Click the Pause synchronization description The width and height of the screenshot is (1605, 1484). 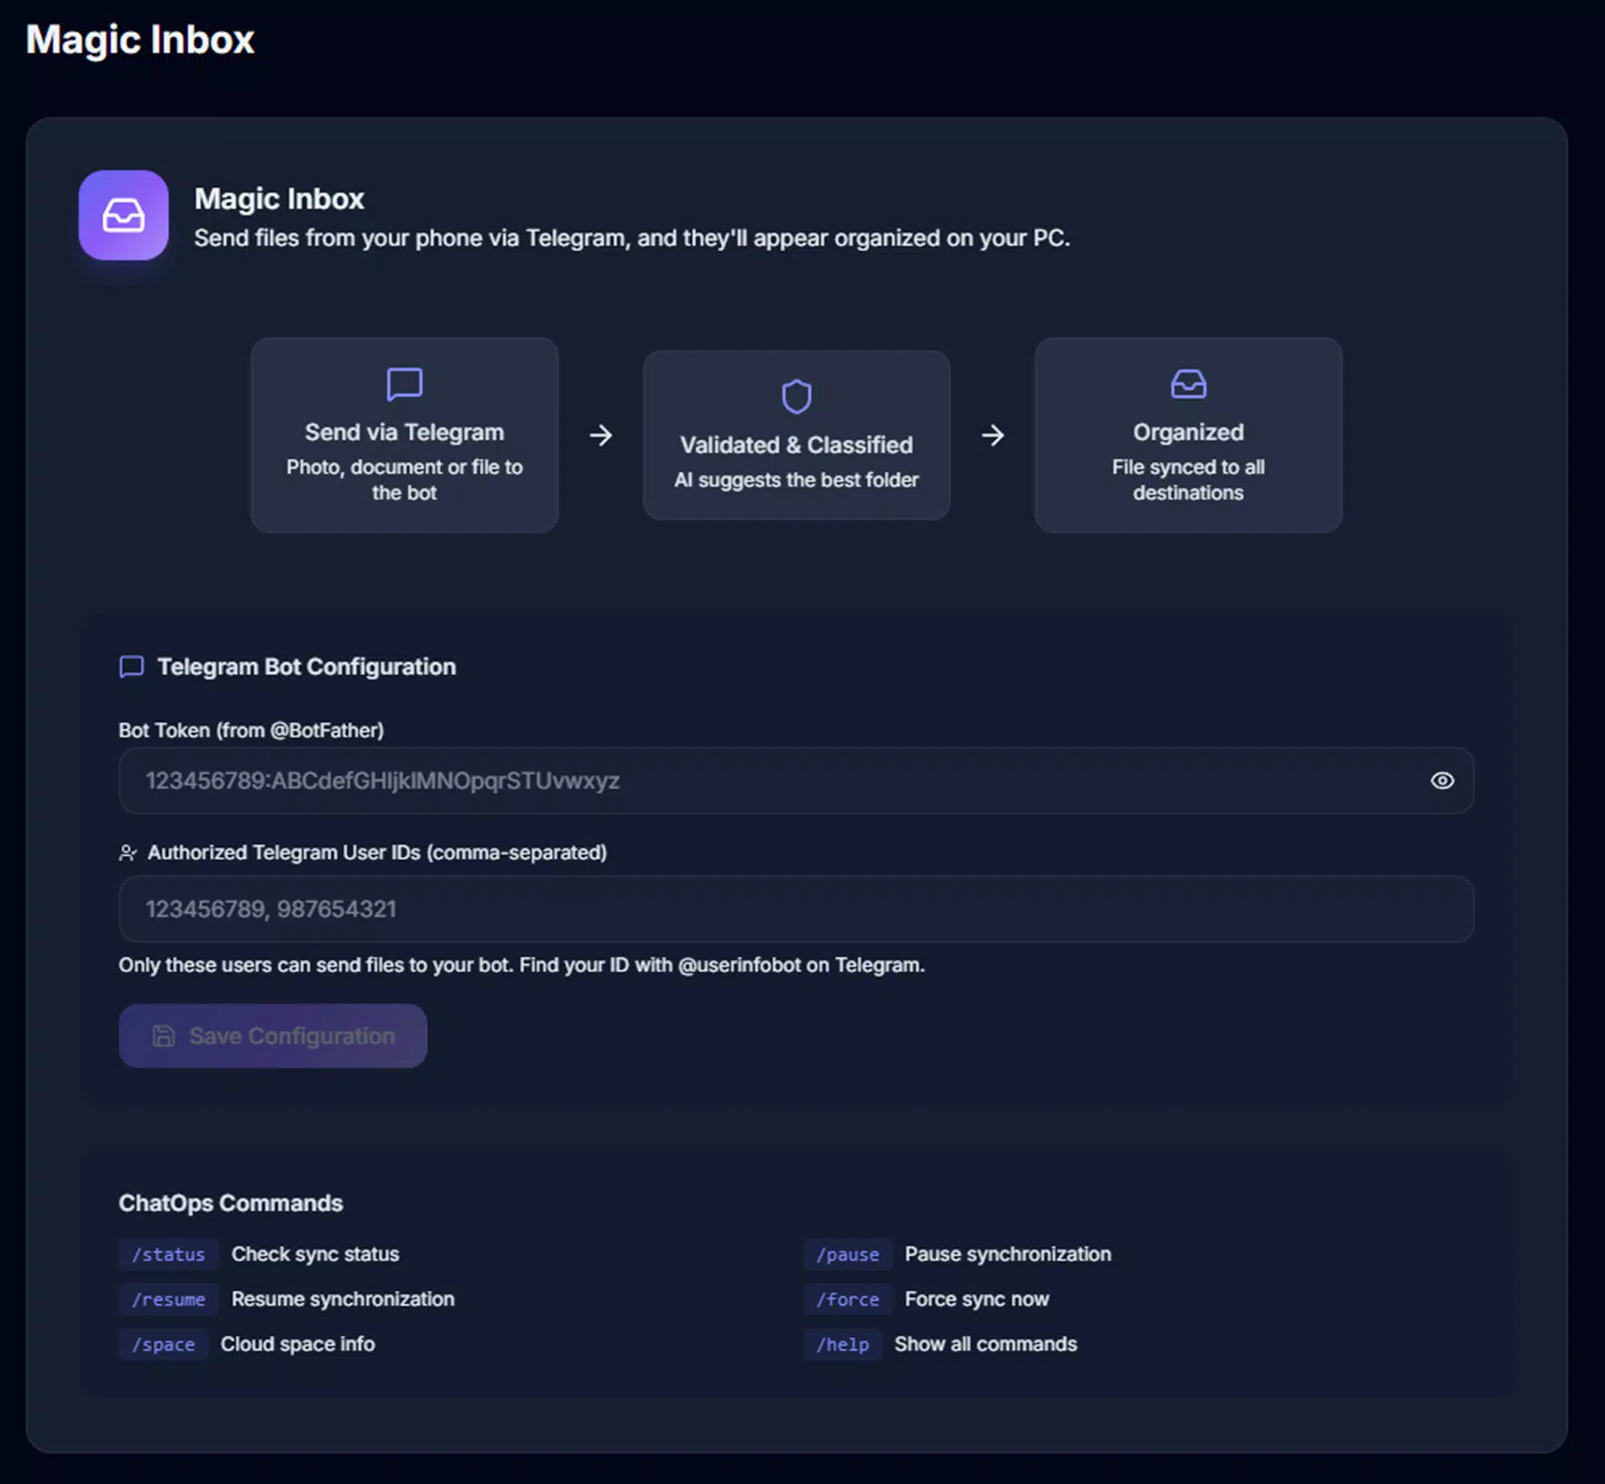coord(1008,1254)
